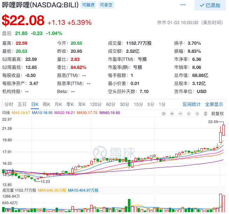Switch to the 120分 interval tab
The height and width of the screenshot is (214, 229).
point(96,105)
